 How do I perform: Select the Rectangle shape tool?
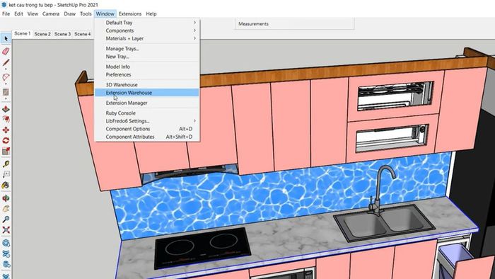(x=6, y=92)
